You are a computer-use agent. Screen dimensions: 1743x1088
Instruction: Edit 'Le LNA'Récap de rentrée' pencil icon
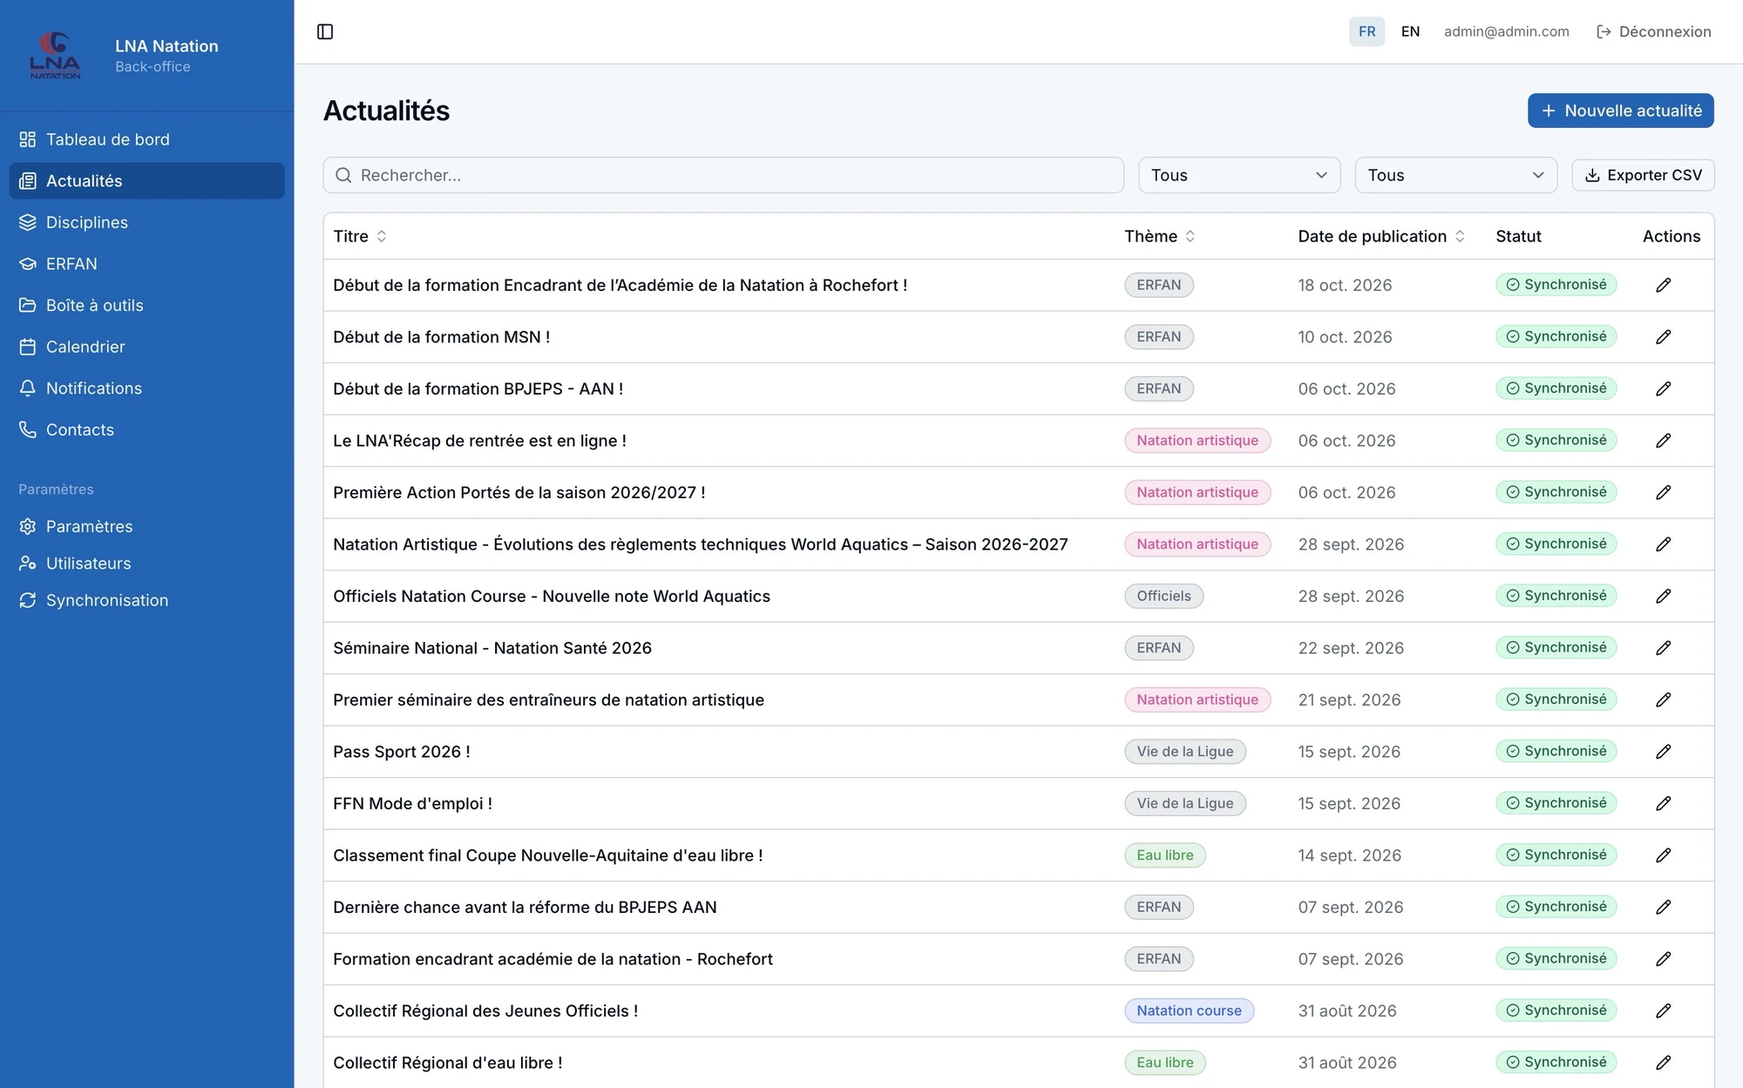(1663, 441)
